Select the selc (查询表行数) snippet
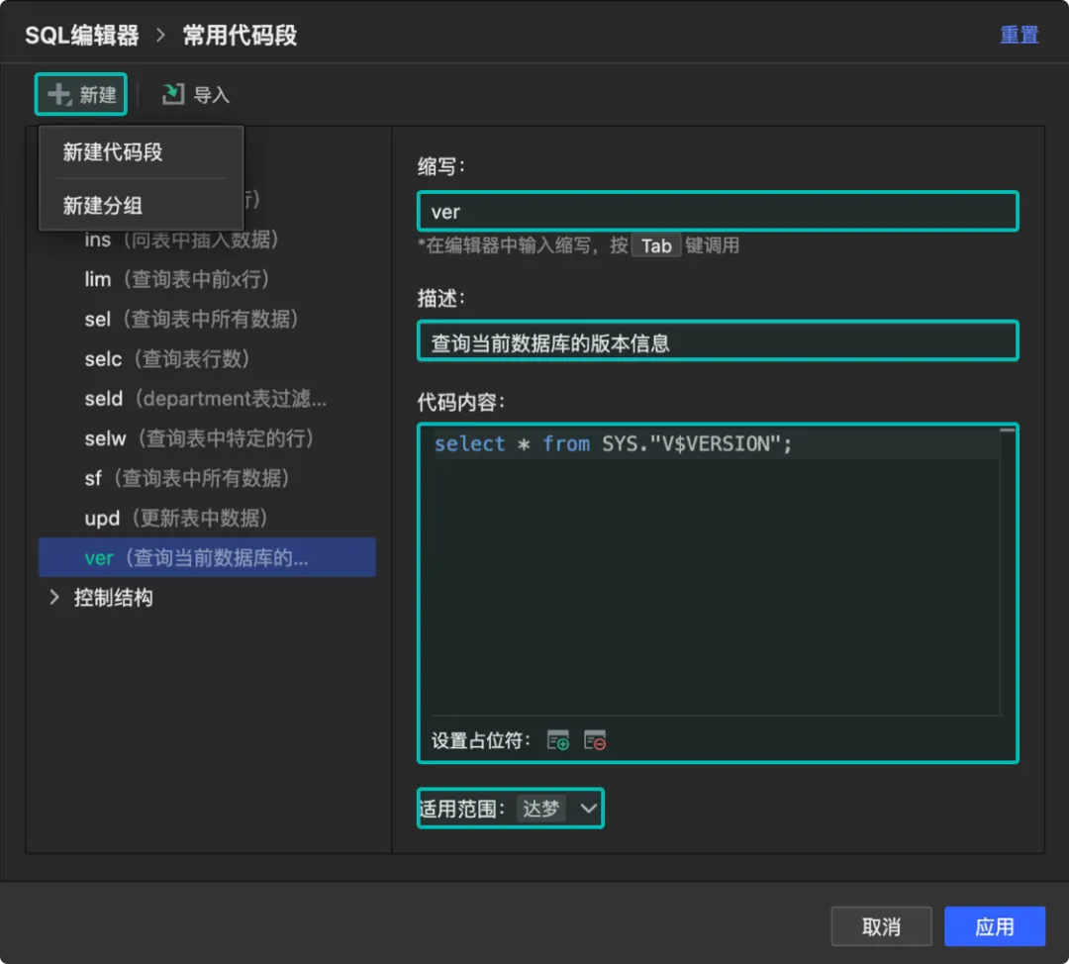 (207, 358)
